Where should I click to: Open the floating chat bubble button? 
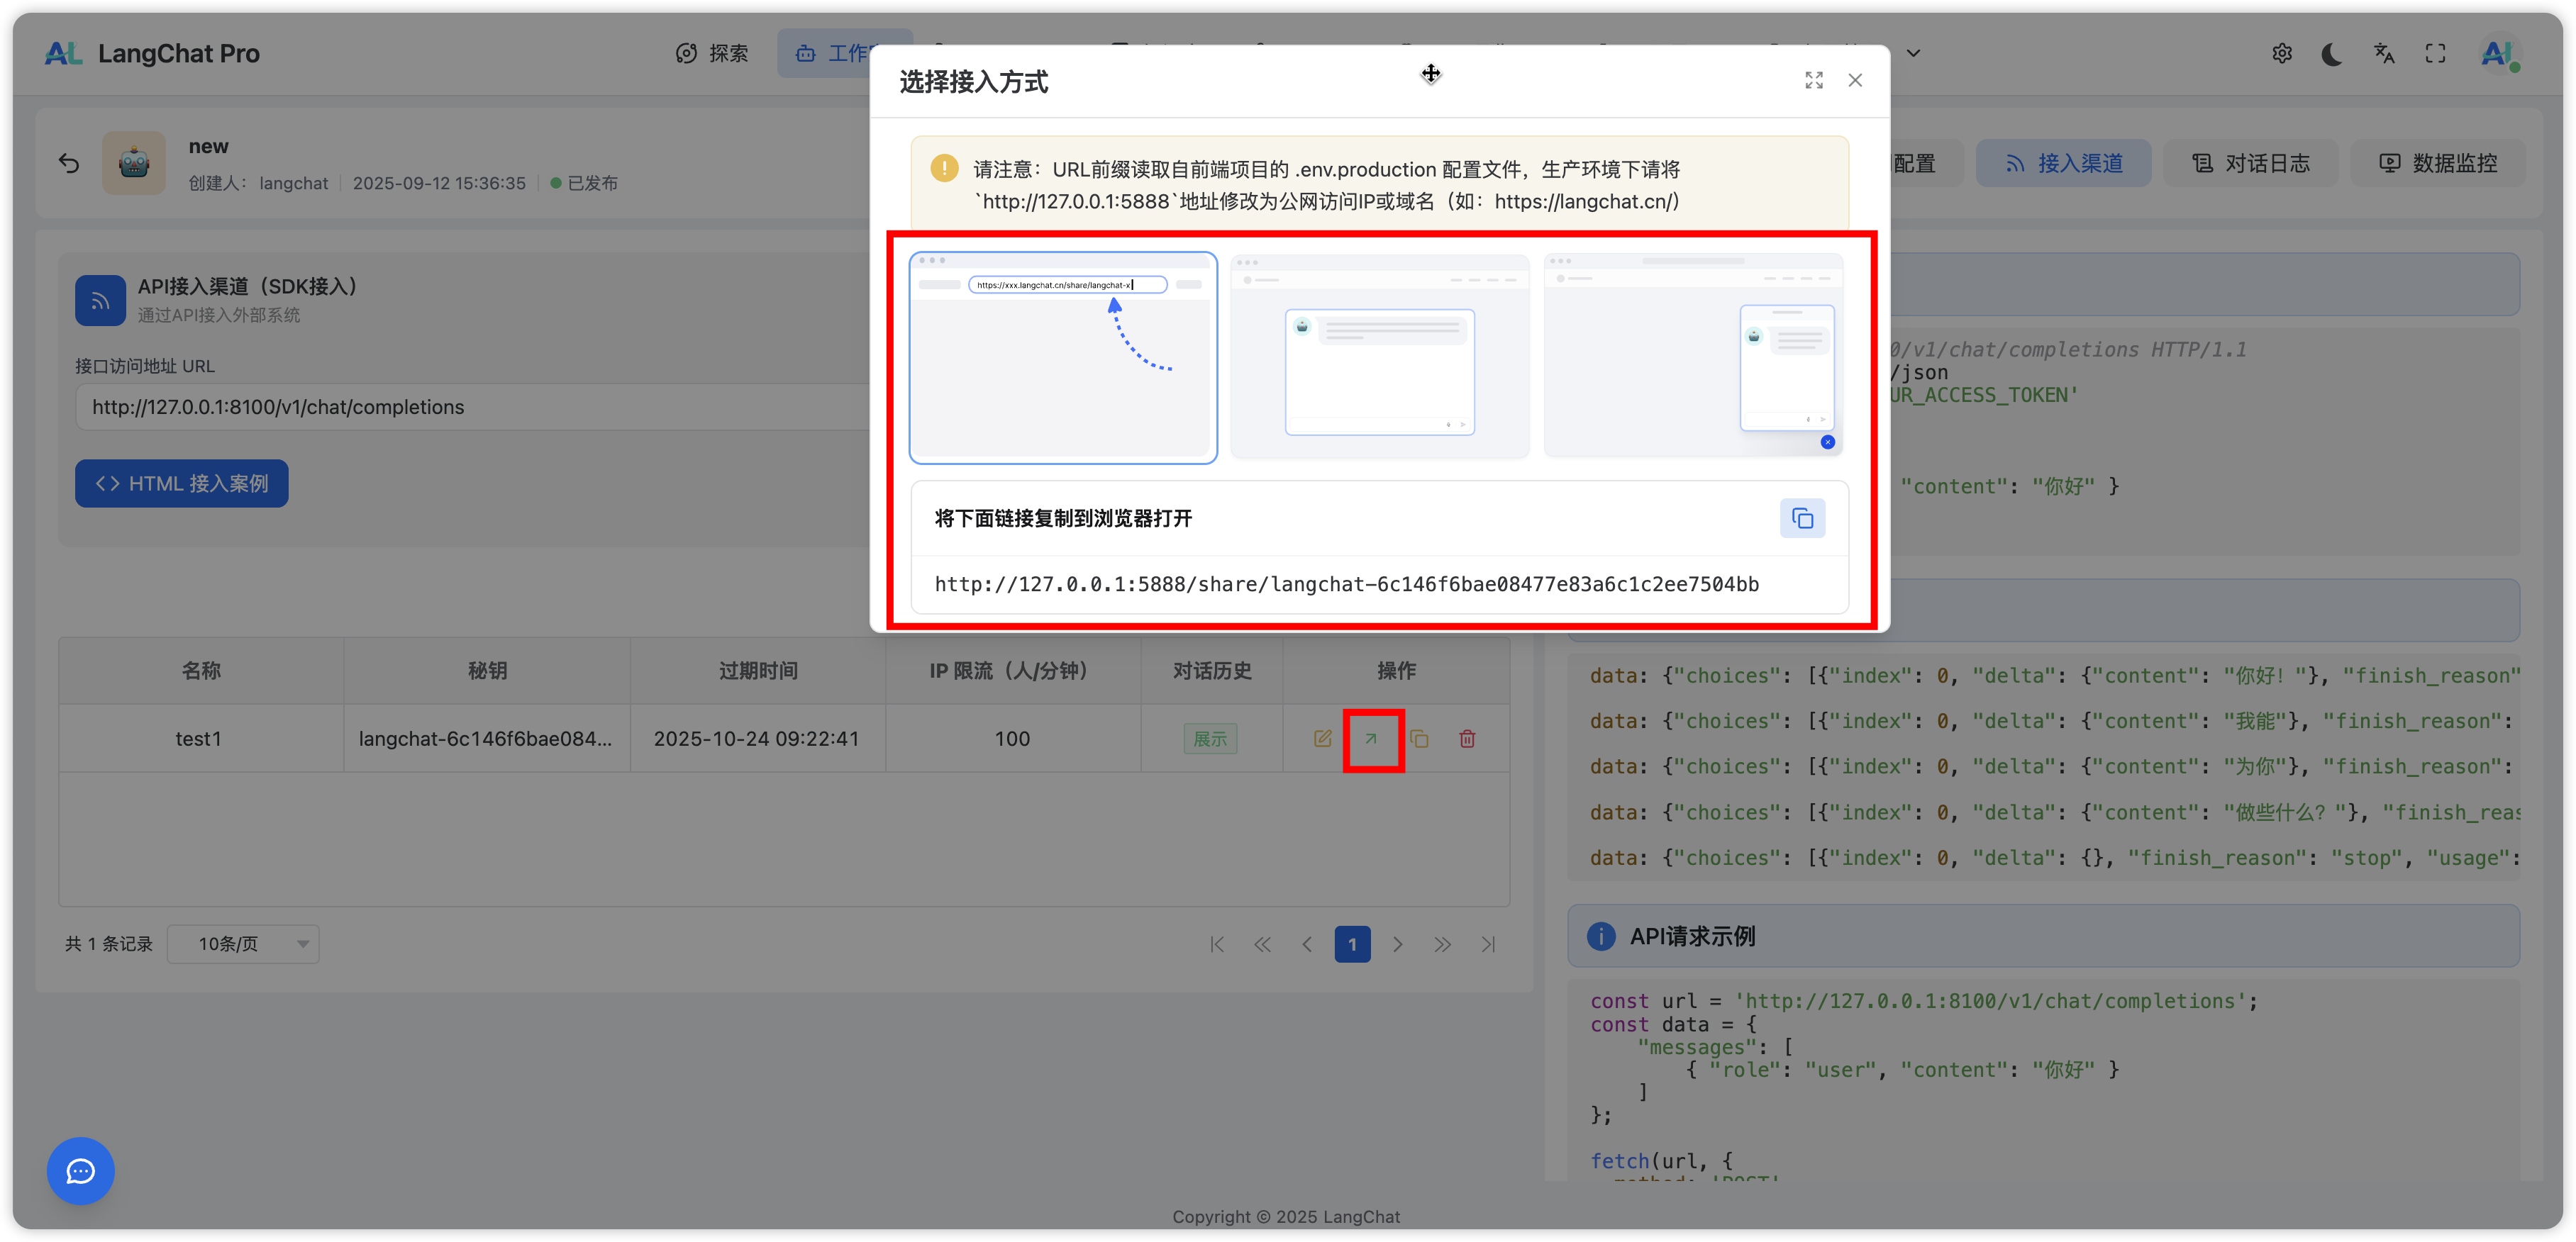click(80, 1170)
